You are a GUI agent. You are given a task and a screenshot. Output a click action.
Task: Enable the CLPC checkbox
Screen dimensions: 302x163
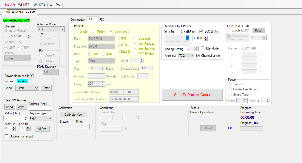(x=228, y=30)
